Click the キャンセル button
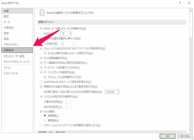The width and height of the screenshot is (194, 140). [185, 136]
